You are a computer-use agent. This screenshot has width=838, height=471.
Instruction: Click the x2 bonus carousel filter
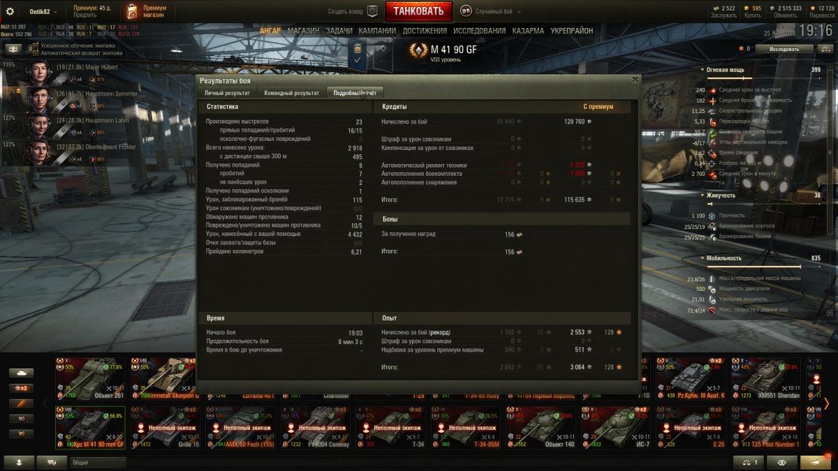21,388
